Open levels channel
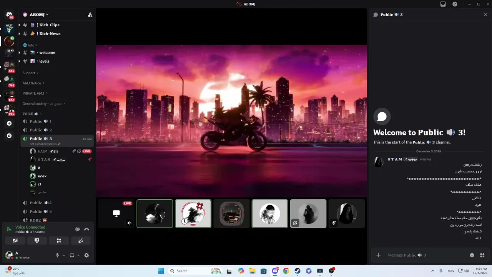The image size is (492, 277). [57, 61]
